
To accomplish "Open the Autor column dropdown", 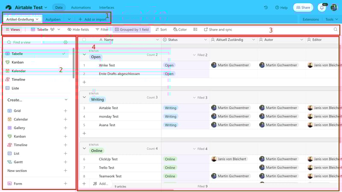I will 301,40.
